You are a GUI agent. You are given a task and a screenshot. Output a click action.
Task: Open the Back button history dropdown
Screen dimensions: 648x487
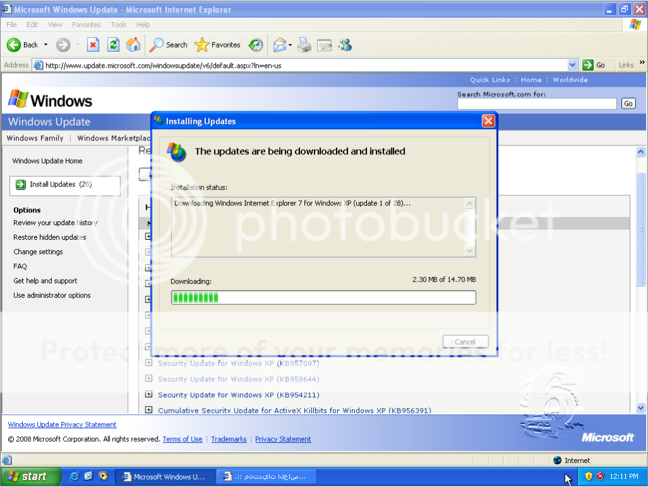[46, 45]
